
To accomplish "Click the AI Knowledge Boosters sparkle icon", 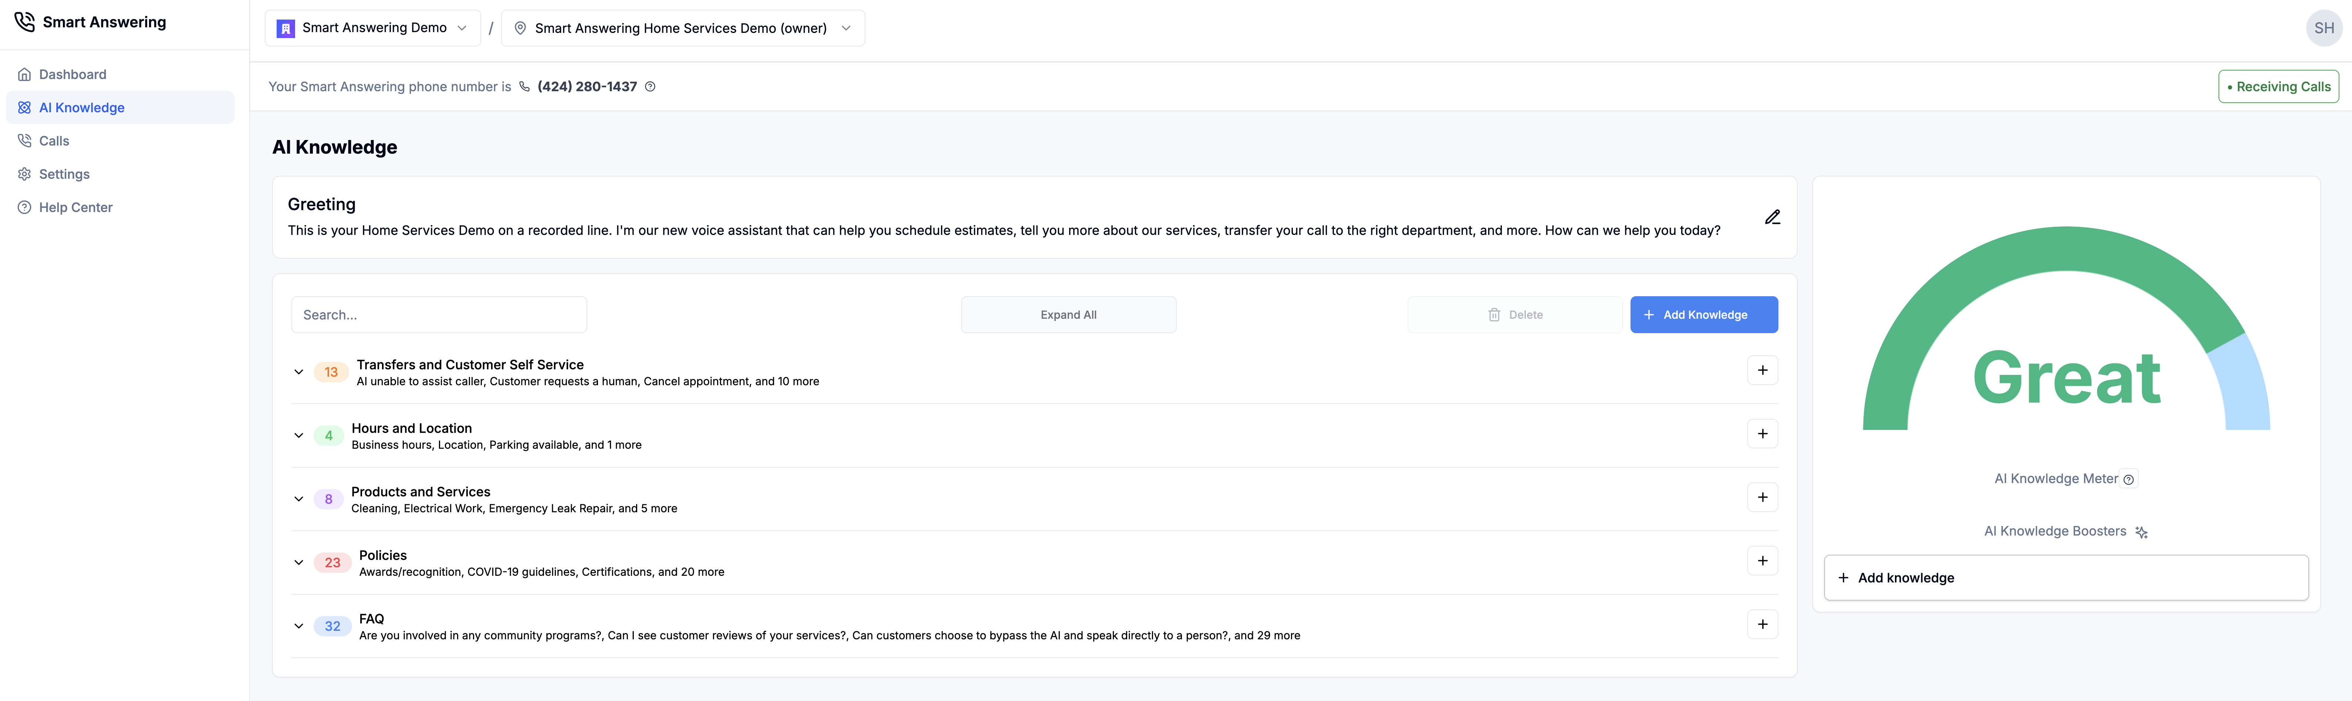I will pos(2141,532).
